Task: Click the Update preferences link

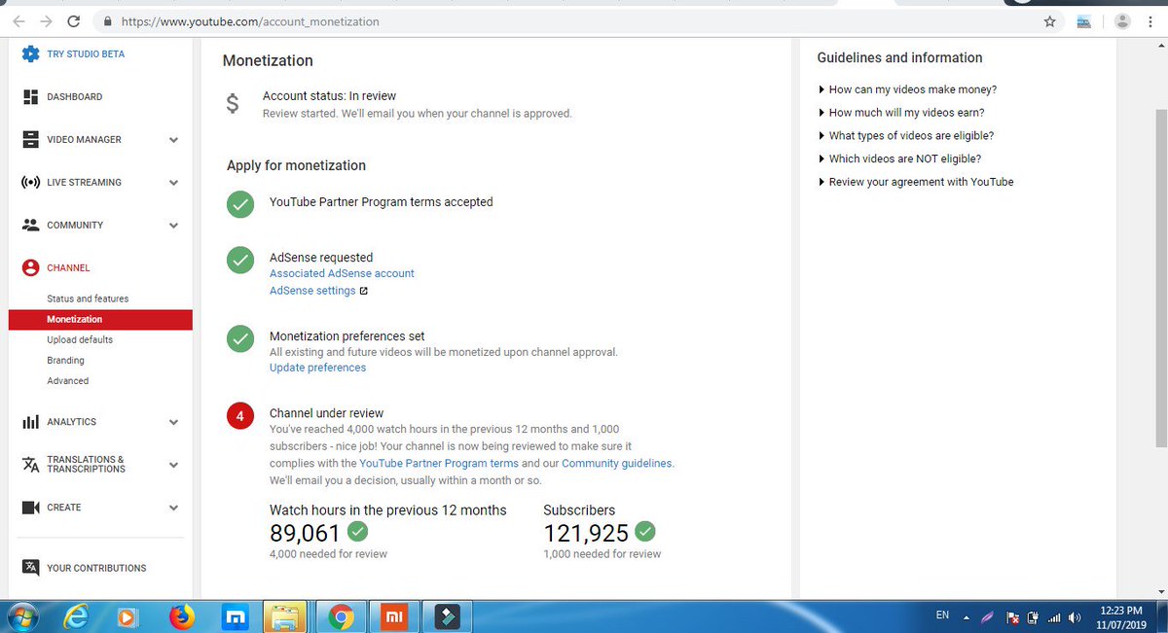Action: (x=317, y=368)
